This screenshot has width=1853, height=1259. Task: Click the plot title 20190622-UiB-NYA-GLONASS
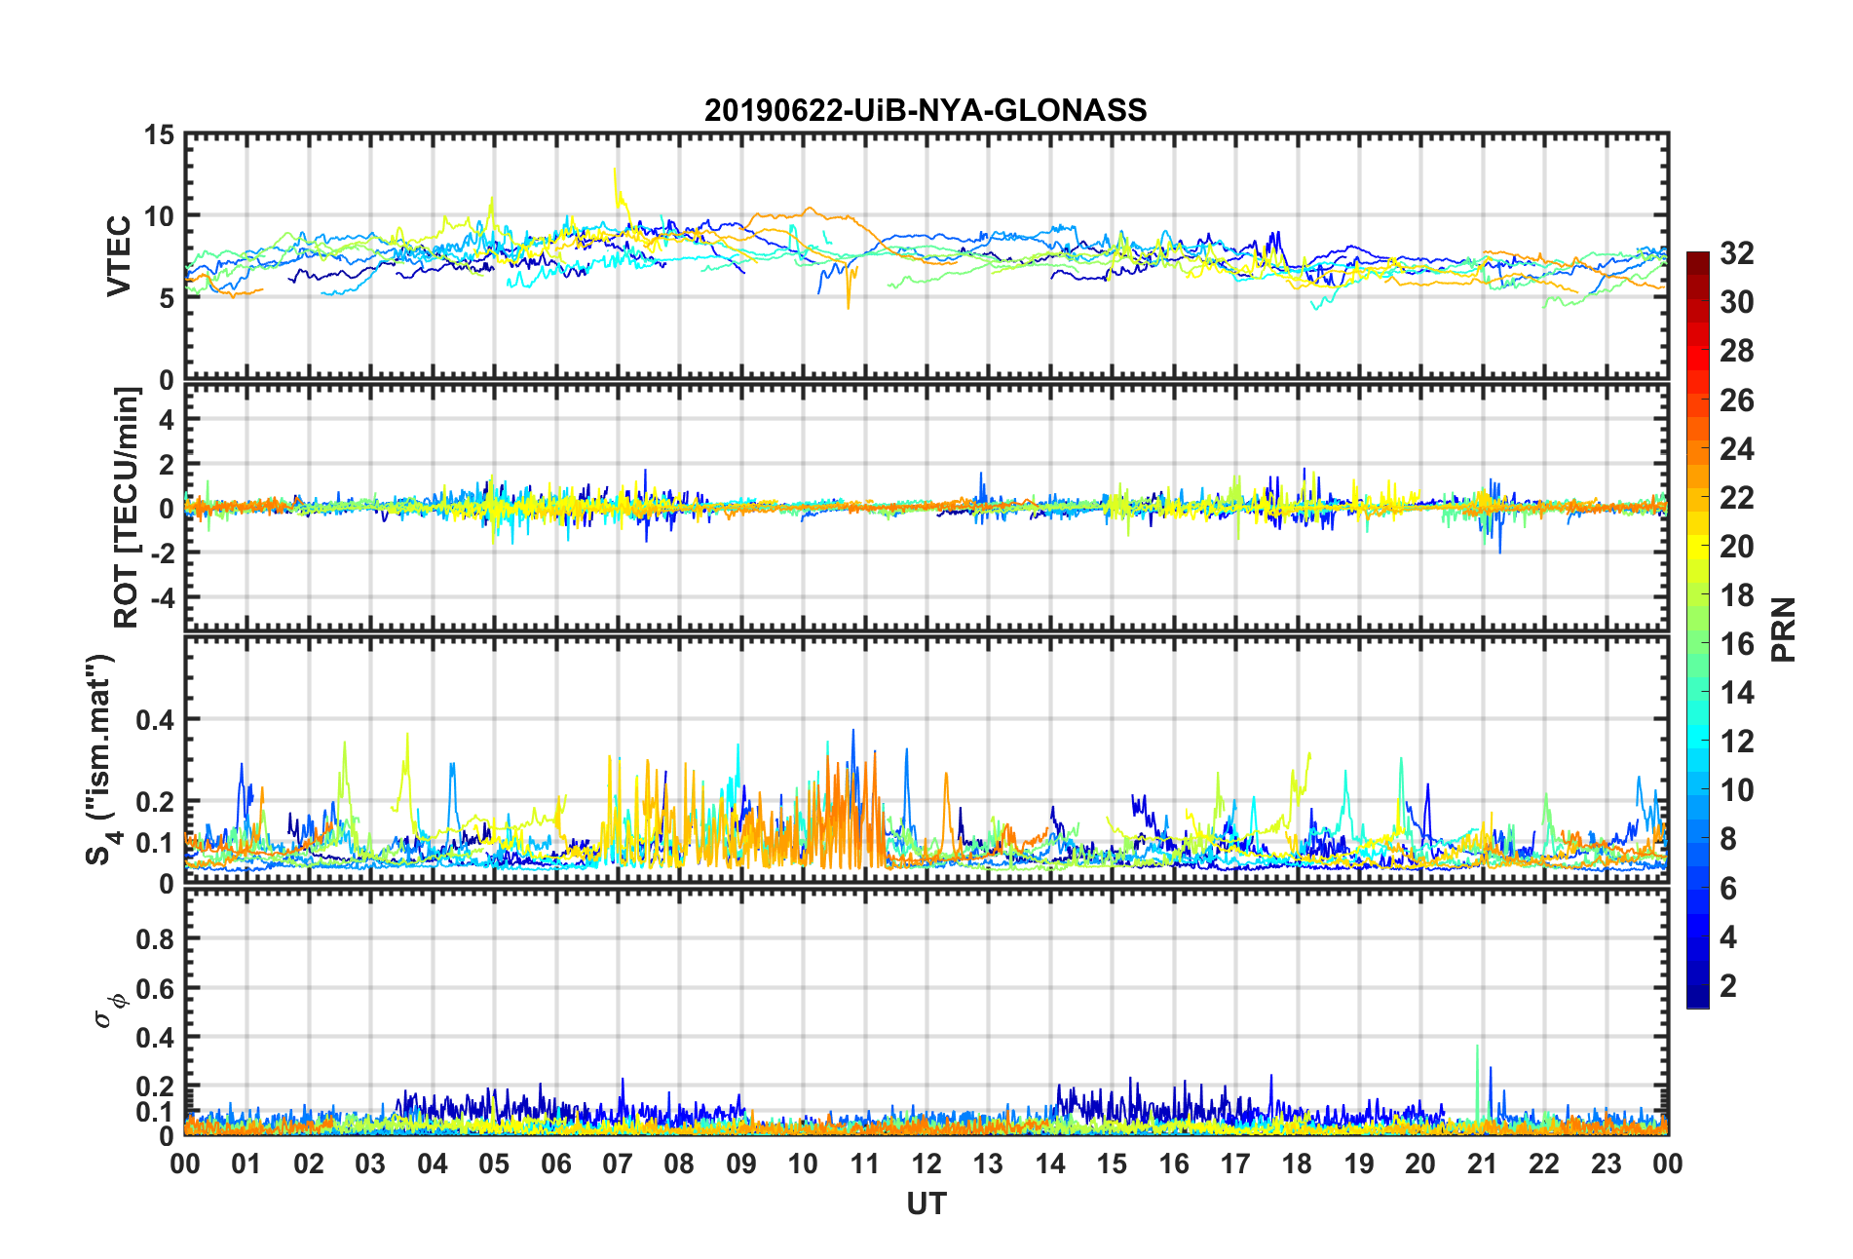(926, 110)
